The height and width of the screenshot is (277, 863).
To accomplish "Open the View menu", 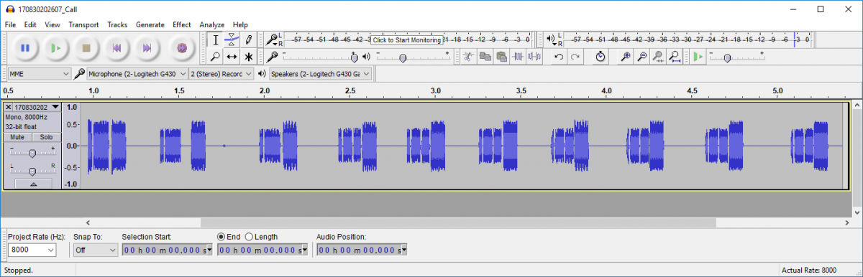I will 52,24.
